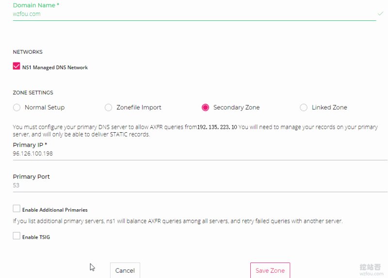Click the Primary Port field showing 53
Viewport: 388px width, 278px height.
(x=200, y=185)
